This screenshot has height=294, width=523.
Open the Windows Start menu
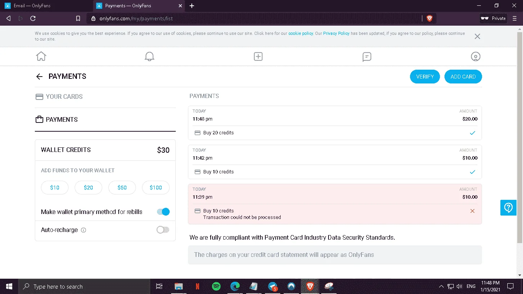coord(9,286)
